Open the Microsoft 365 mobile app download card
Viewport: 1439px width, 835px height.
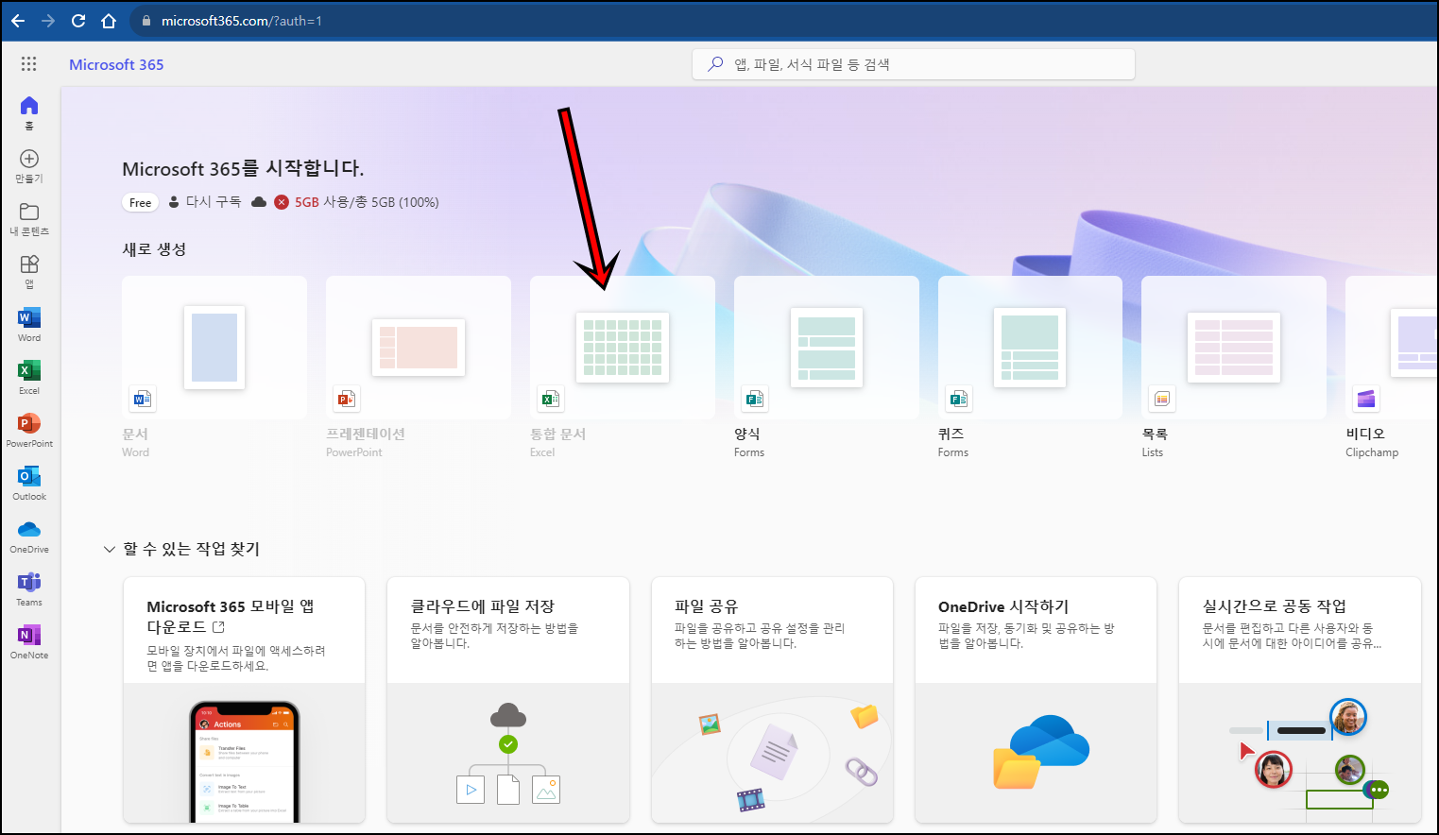(244, 700)
